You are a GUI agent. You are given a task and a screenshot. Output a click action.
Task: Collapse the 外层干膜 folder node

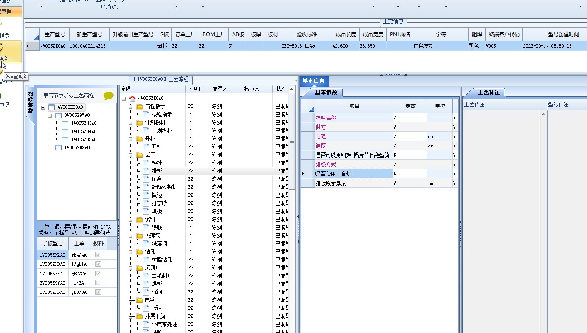coord(131,316)
